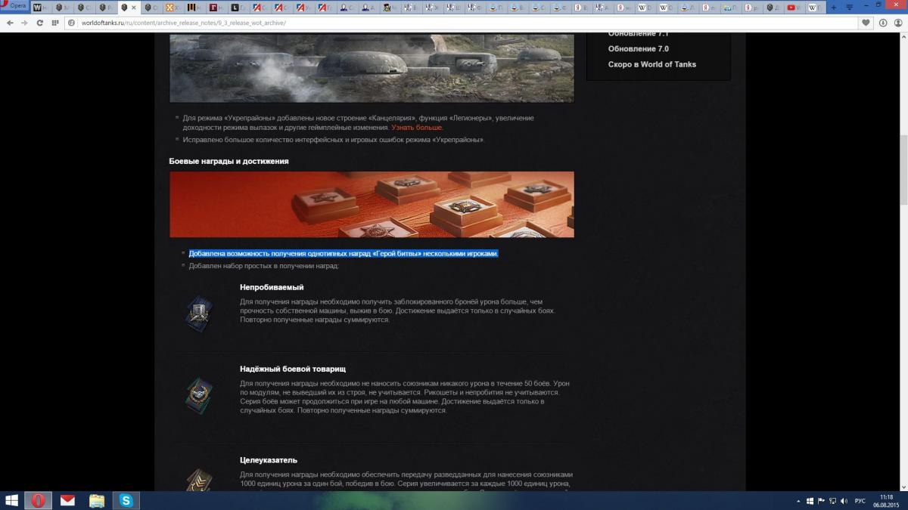The image size is (908, 510).
Task: Bookmark page with the heart icon
Action: (866, 23)
